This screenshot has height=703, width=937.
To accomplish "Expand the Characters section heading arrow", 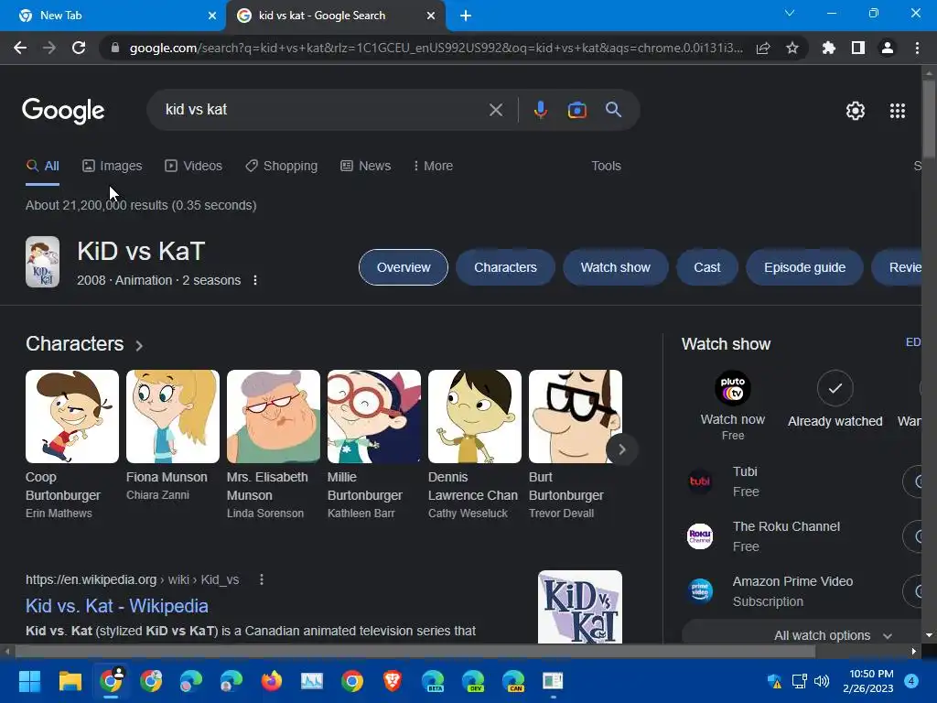I will pyautogui.click(x=139, y=345).
